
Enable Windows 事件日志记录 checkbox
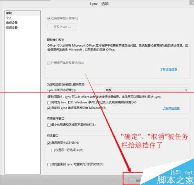point(49,103)
